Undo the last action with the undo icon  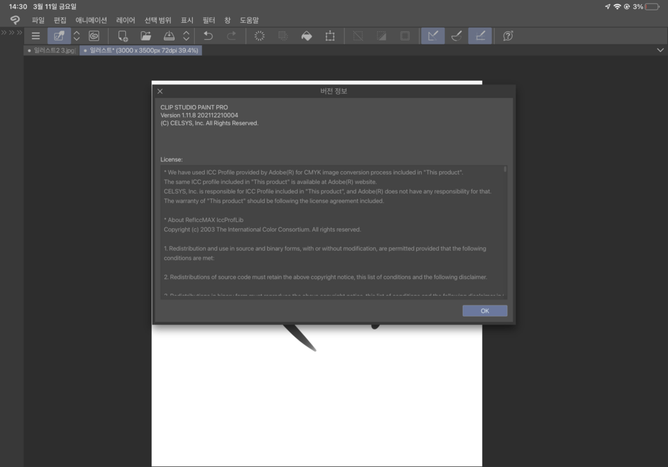point(208,35)
